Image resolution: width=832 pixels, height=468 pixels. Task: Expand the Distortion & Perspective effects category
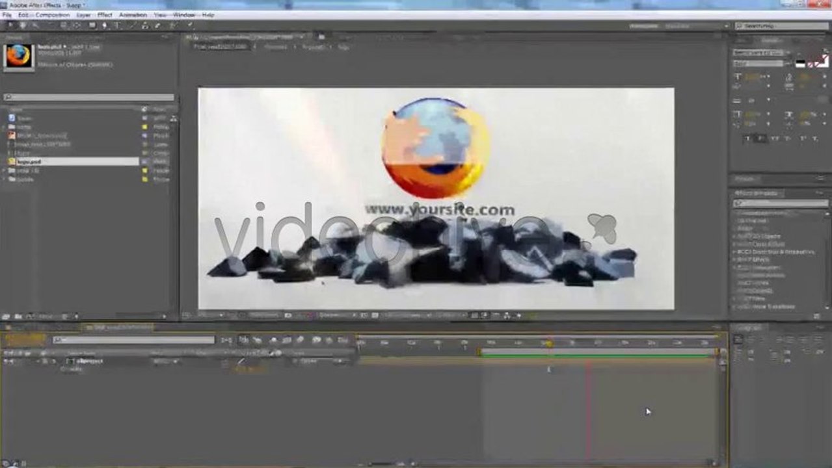[x=736, y=252]
